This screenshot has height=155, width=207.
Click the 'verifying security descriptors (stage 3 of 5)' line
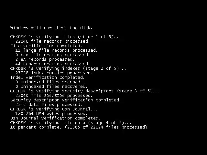pyautogui.click(x=85, y=91)
